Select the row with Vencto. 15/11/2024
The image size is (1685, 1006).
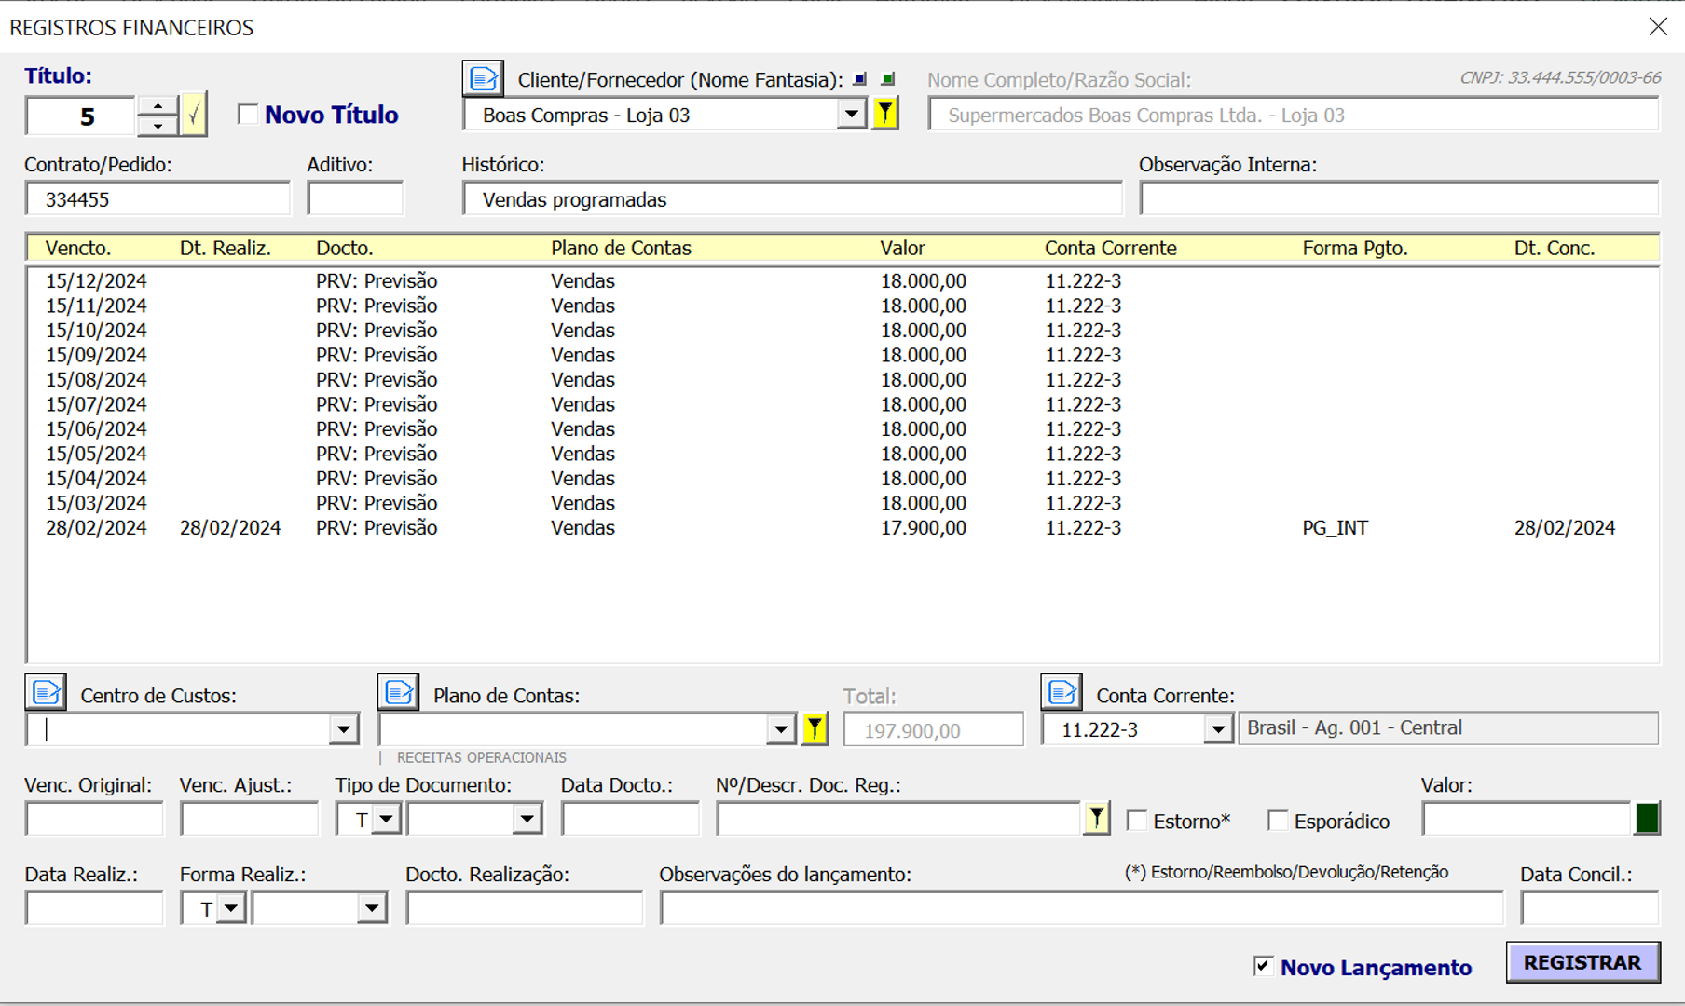point(842,306)
